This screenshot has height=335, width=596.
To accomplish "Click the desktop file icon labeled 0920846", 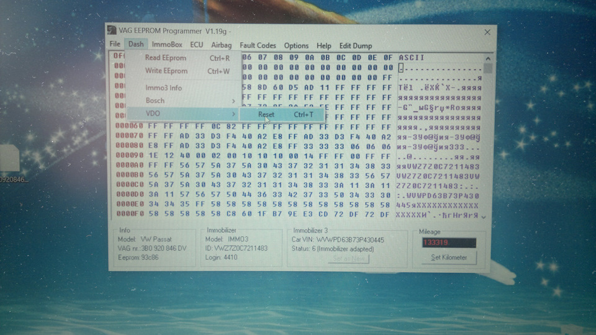I will pyautogui.click(x=11, y=163).
